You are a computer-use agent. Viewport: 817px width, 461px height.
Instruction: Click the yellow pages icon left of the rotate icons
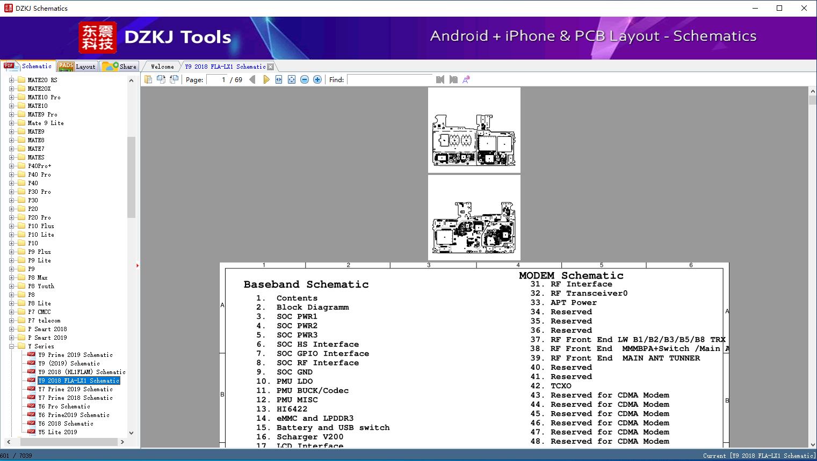pos(148,79)
